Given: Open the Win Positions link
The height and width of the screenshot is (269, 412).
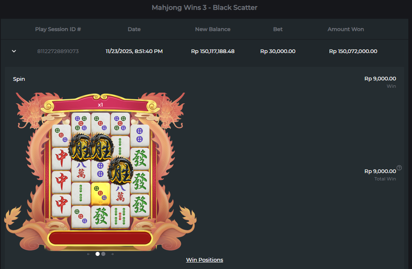Looking at the screenshot, I should point(205,260).
